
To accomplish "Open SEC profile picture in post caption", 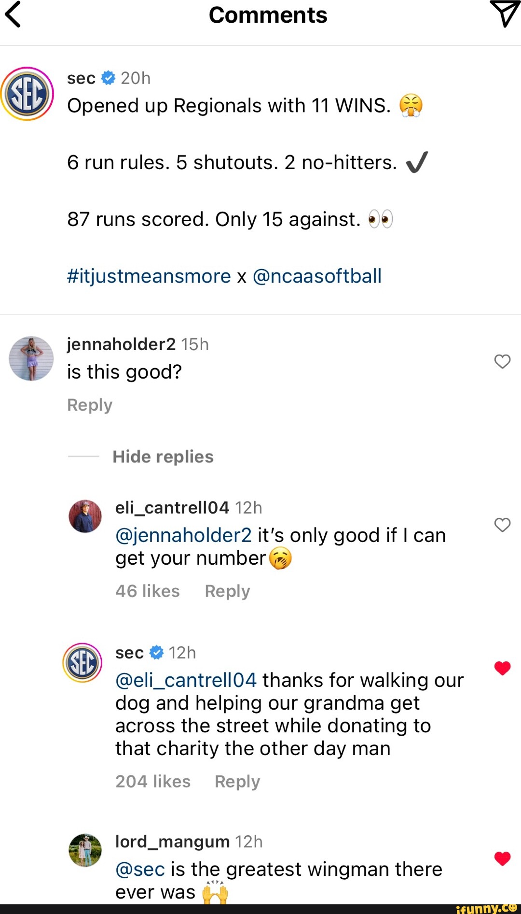I will tap(27, 94).
